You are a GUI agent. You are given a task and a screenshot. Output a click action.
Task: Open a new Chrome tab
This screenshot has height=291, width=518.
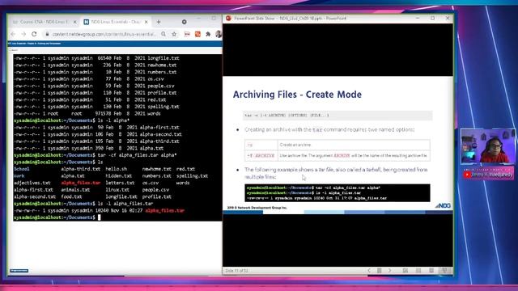(159, 22)
